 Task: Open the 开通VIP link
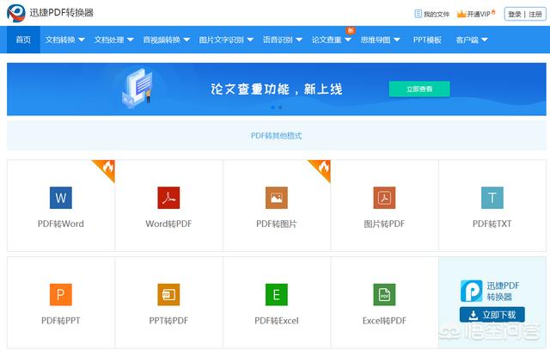tap(479, 14)
